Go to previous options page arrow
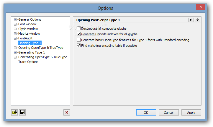 [191, 20]
